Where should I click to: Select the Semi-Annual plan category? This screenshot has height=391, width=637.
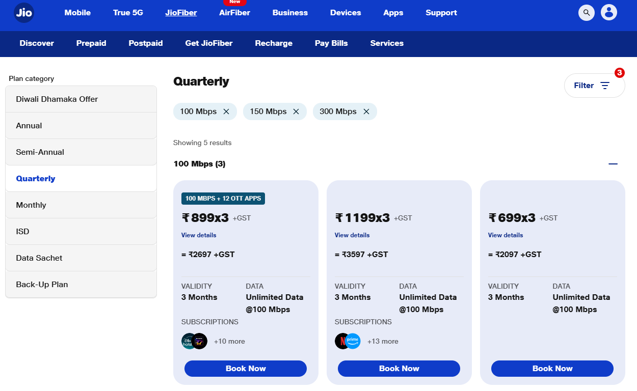81,152
